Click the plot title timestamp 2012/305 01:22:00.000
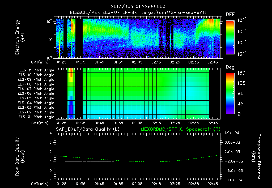The image size is (272, 188). click(138, 7)
